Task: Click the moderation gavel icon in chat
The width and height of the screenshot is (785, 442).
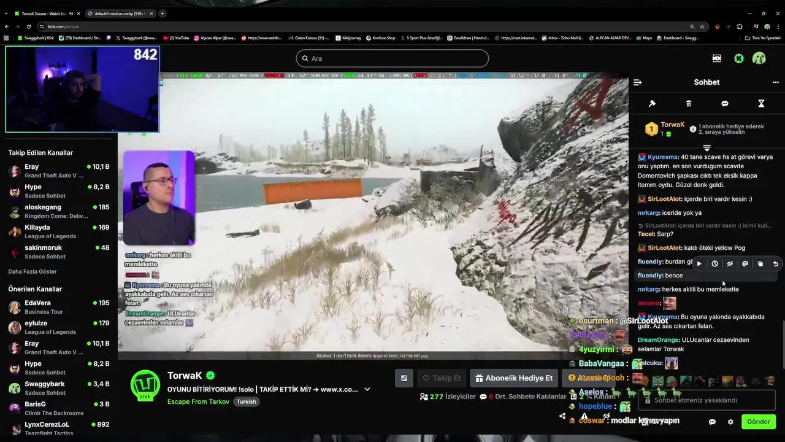Action: point(652,104)
